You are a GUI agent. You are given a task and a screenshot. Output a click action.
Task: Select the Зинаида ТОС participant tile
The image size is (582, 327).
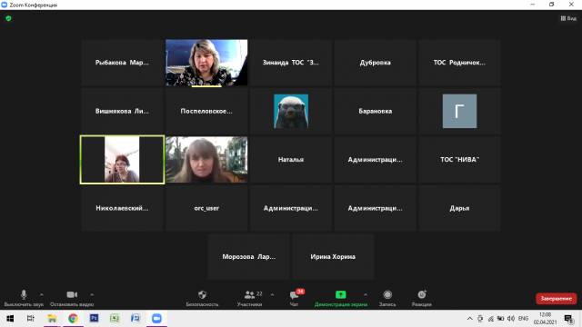tap(291, 63)
